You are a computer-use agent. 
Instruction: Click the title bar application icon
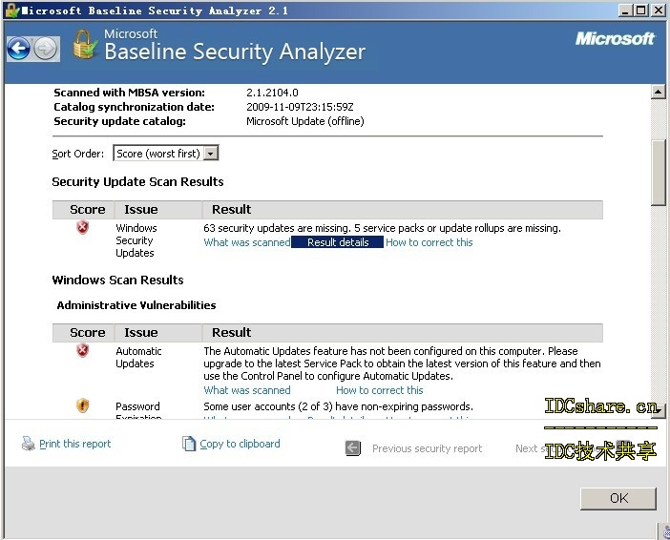point(12,10)
